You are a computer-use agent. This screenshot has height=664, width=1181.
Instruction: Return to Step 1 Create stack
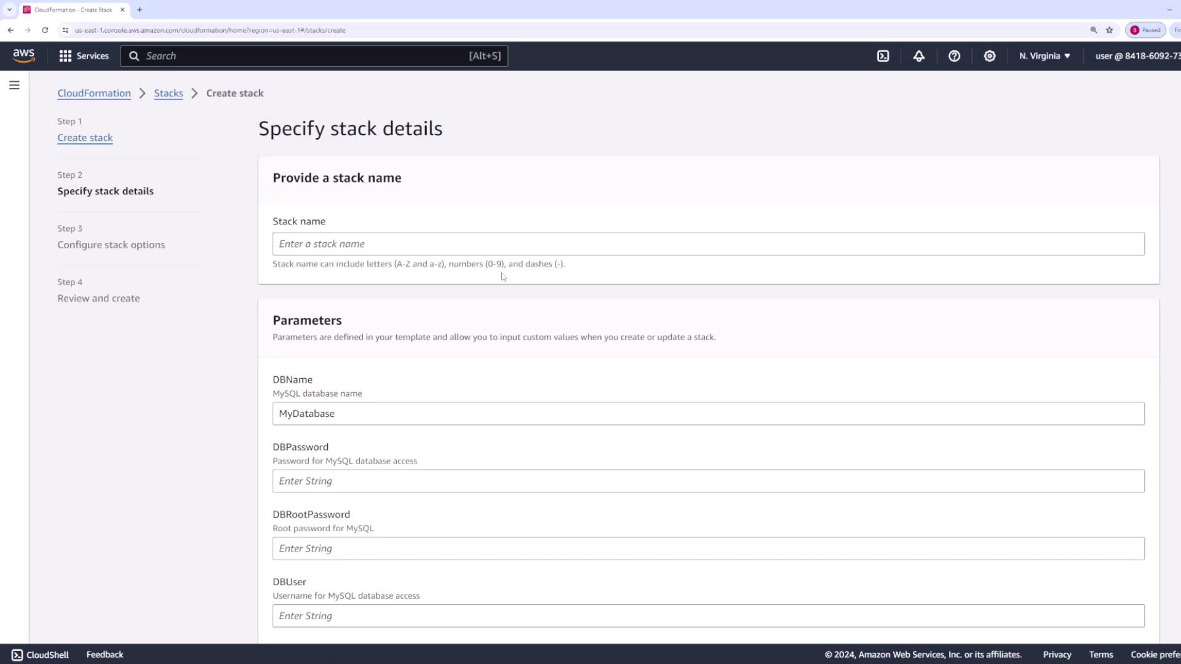[85, 138]
